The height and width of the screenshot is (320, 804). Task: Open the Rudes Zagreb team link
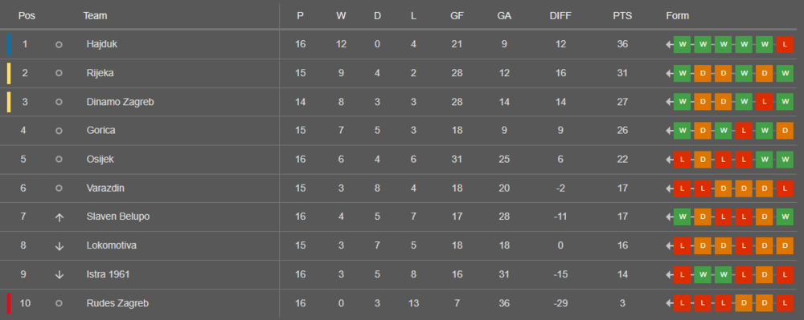click(x=117, y=303)
